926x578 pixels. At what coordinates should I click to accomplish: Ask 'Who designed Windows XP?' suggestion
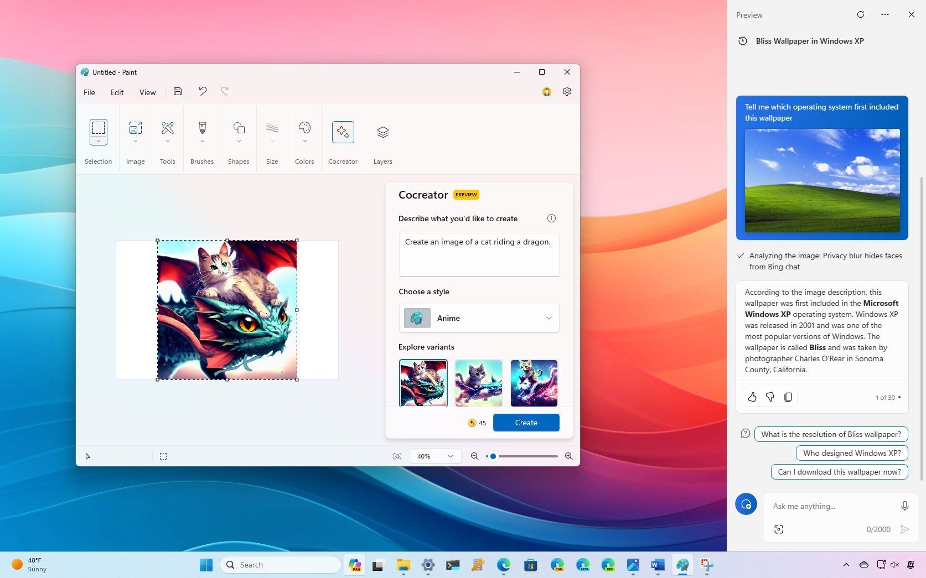(851, 452)
